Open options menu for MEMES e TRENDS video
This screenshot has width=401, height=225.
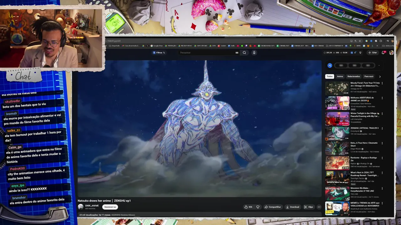tap(382, 203)
